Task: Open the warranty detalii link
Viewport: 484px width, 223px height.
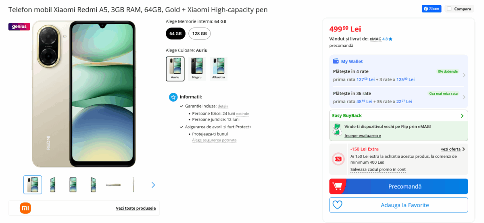Action: pos(223,106)
